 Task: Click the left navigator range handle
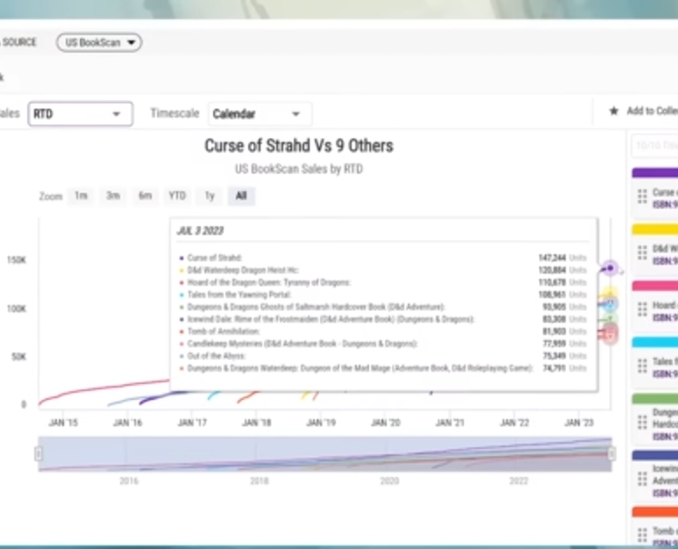(x=39, y=454)
